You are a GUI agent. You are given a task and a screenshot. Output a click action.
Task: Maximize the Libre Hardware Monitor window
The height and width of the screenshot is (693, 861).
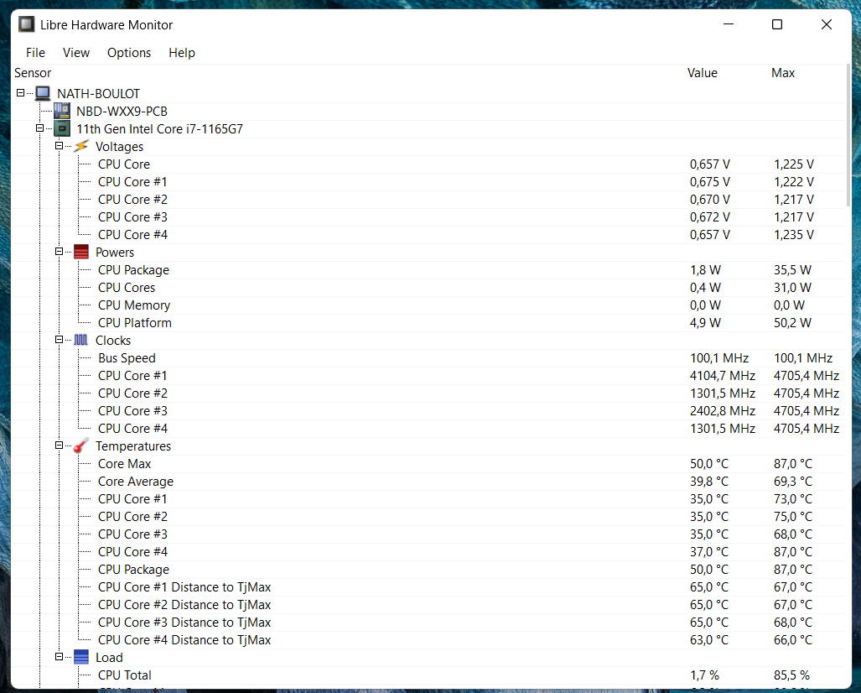pos(777,24)
